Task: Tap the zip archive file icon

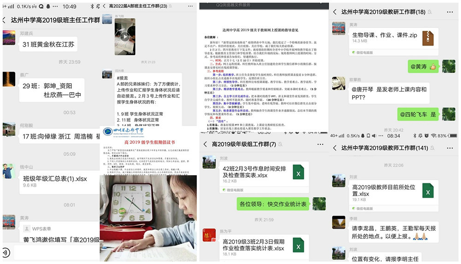Action: point(428,38)
